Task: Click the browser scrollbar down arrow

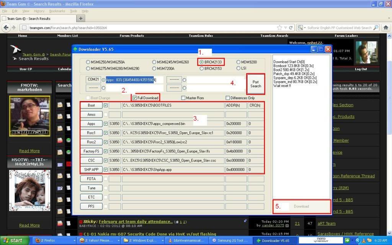Action: 389,234
